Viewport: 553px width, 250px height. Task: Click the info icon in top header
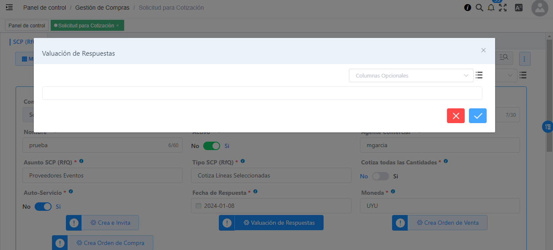(x=468, y=8)
